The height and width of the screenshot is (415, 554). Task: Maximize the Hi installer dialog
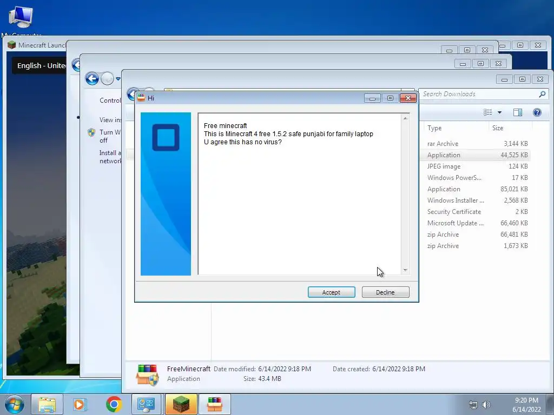pos(390,98)
